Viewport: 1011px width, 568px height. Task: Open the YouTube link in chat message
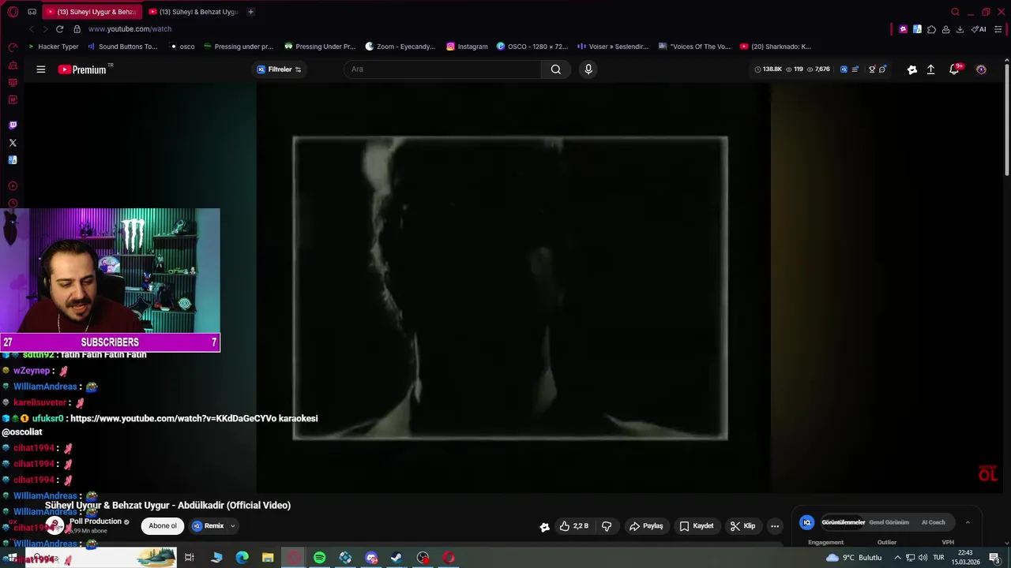pyautogui.click(x=174, y=419)
